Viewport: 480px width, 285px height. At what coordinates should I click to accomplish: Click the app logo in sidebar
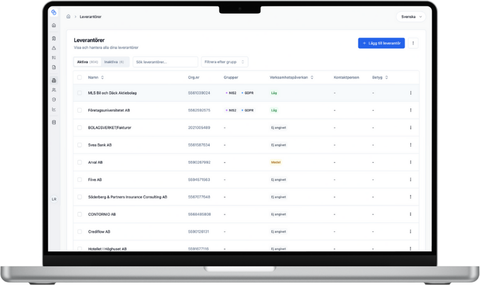point(54,12)
